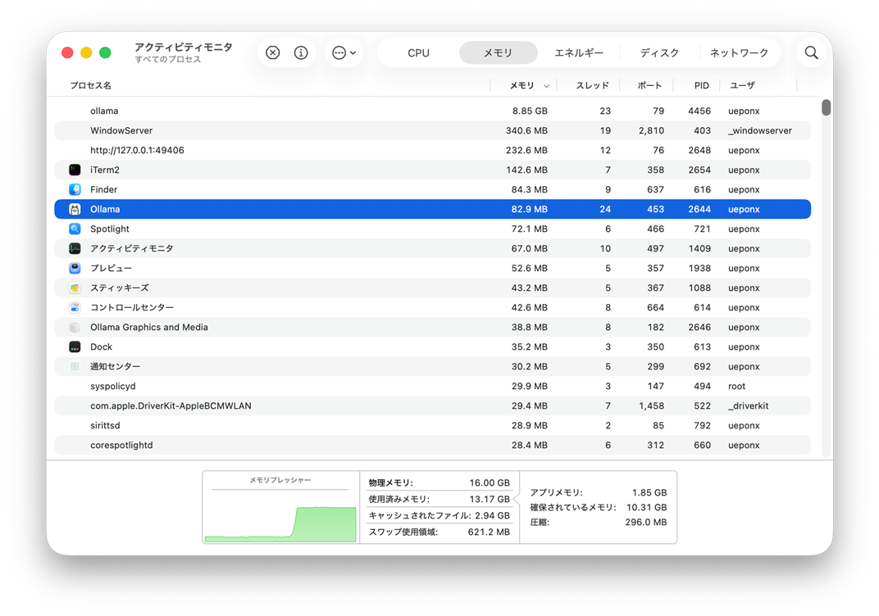Viewport: 879px width, 616px height.
Task: Select the sirittsd process
Action: tap(432, 425)
